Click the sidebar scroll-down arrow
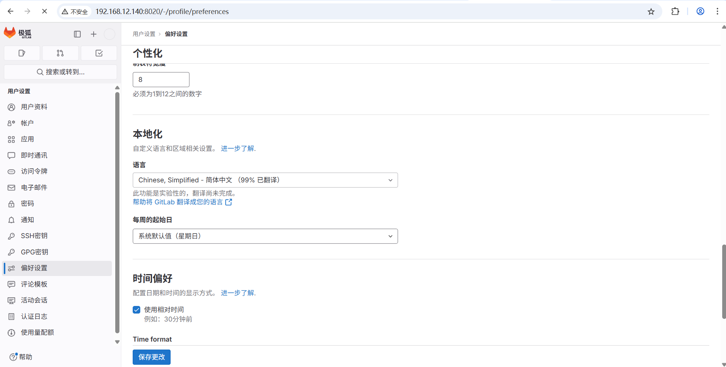The height and width of the screenshot is (367, 726). pyautogui.click(x=117, y=342)
